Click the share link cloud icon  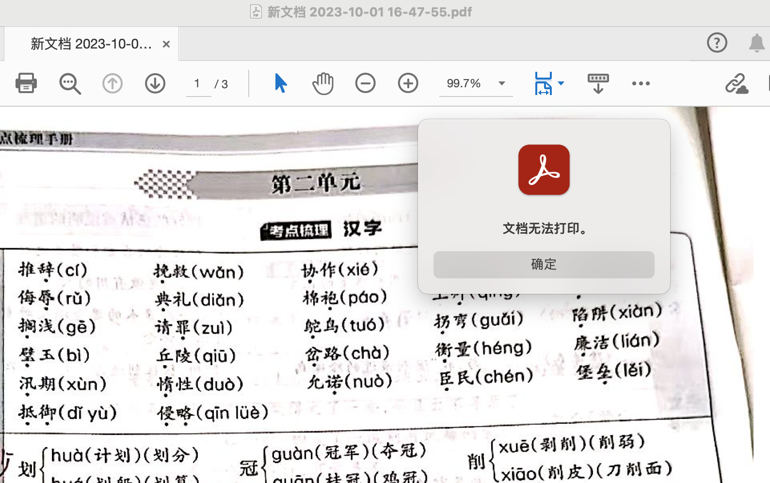click(736, 84)
